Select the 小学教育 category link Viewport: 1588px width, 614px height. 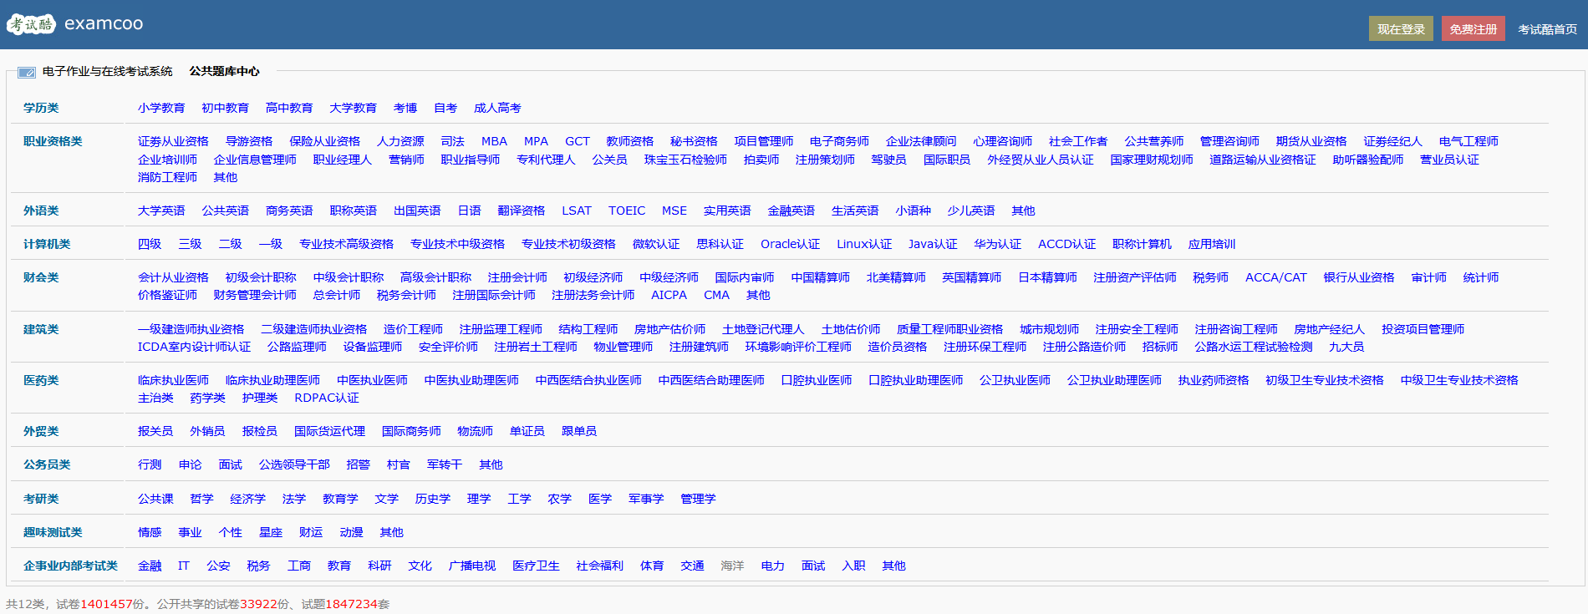pyautogui.click(x=161, y=109)
